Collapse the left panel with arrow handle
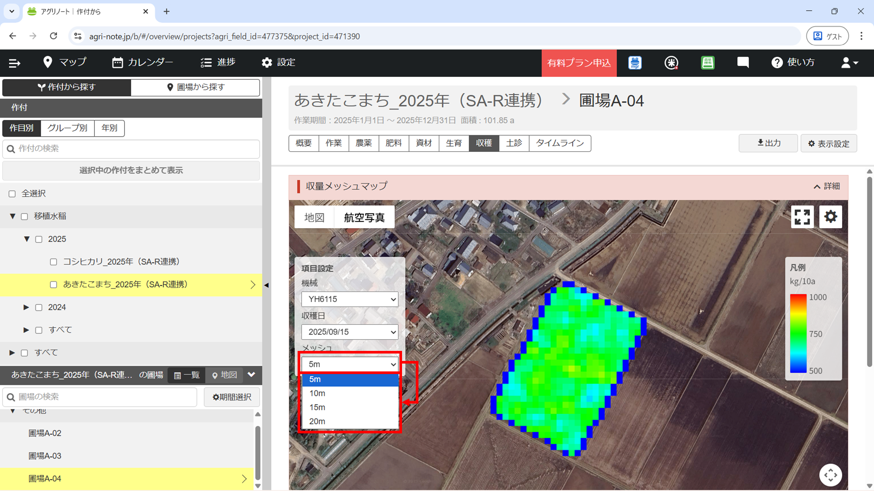874x491 pixels. (266, 285)
